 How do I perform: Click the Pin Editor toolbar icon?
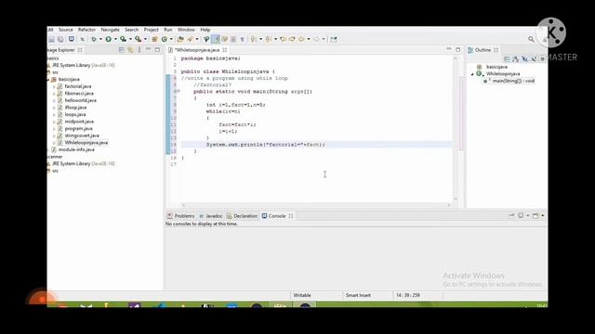[x=334, y=39]
